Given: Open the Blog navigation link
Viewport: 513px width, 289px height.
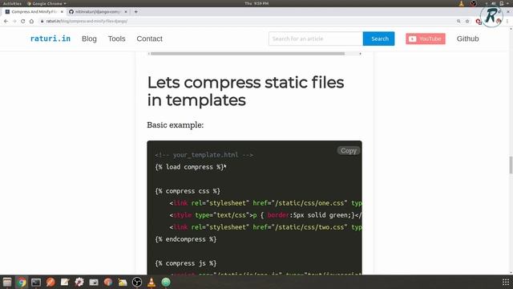Looking at the screenshot, I should click(89, 39).
